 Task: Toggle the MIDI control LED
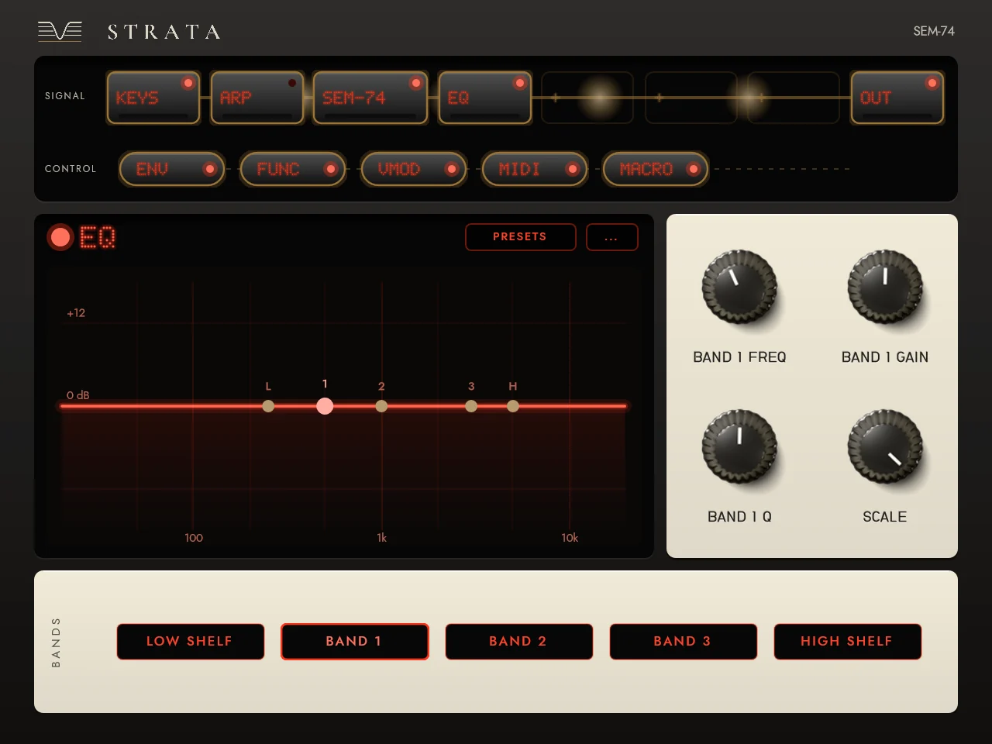tap(573, 169)
